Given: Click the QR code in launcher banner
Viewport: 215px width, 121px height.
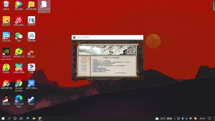Looking at the screenshot, I should pos(130,50).
